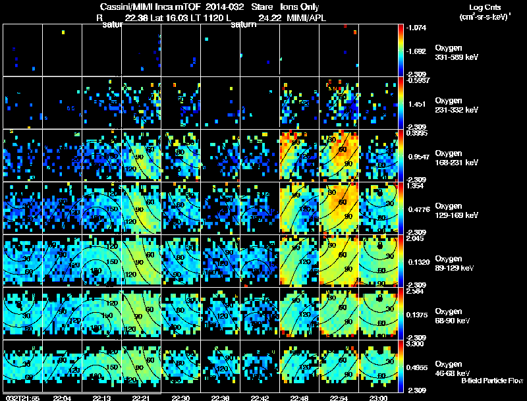Select the 23:00 time axis marker
Screen dimensions: 527x401
378,398
